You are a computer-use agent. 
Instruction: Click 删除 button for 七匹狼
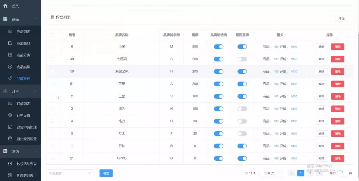(x=338, y=59)
